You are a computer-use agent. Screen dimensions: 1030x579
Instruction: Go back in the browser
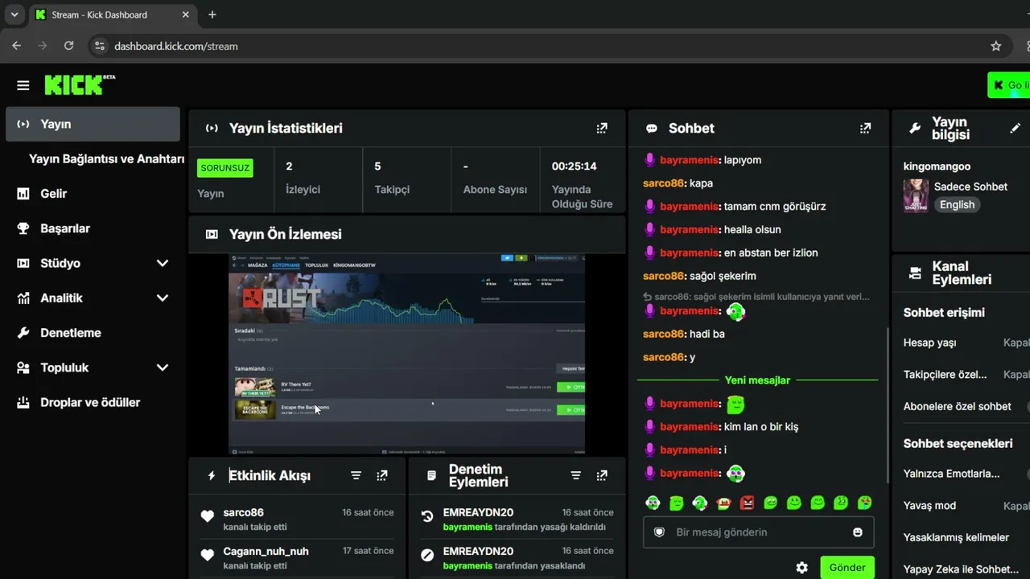coord(17,46)
